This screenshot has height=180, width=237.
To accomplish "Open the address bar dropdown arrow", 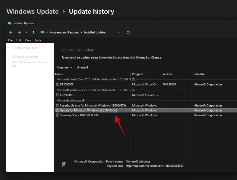I will pyautogui.click(x=119, y=32).
